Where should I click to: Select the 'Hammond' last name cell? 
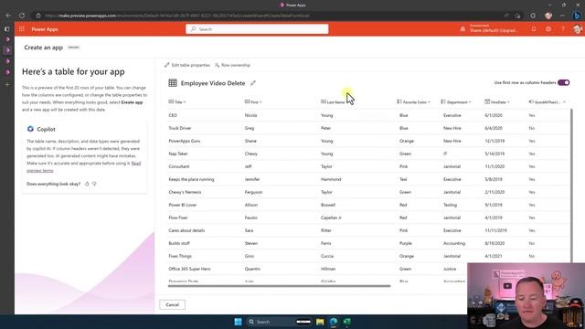coord(331,179)
